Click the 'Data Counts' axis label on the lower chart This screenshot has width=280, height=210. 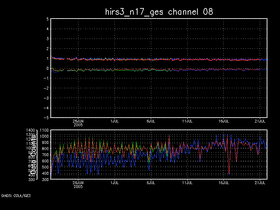pyautogui.click(x=34, y=154)
